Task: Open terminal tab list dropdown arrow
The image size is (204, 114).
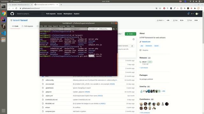Action: (116, 29)
